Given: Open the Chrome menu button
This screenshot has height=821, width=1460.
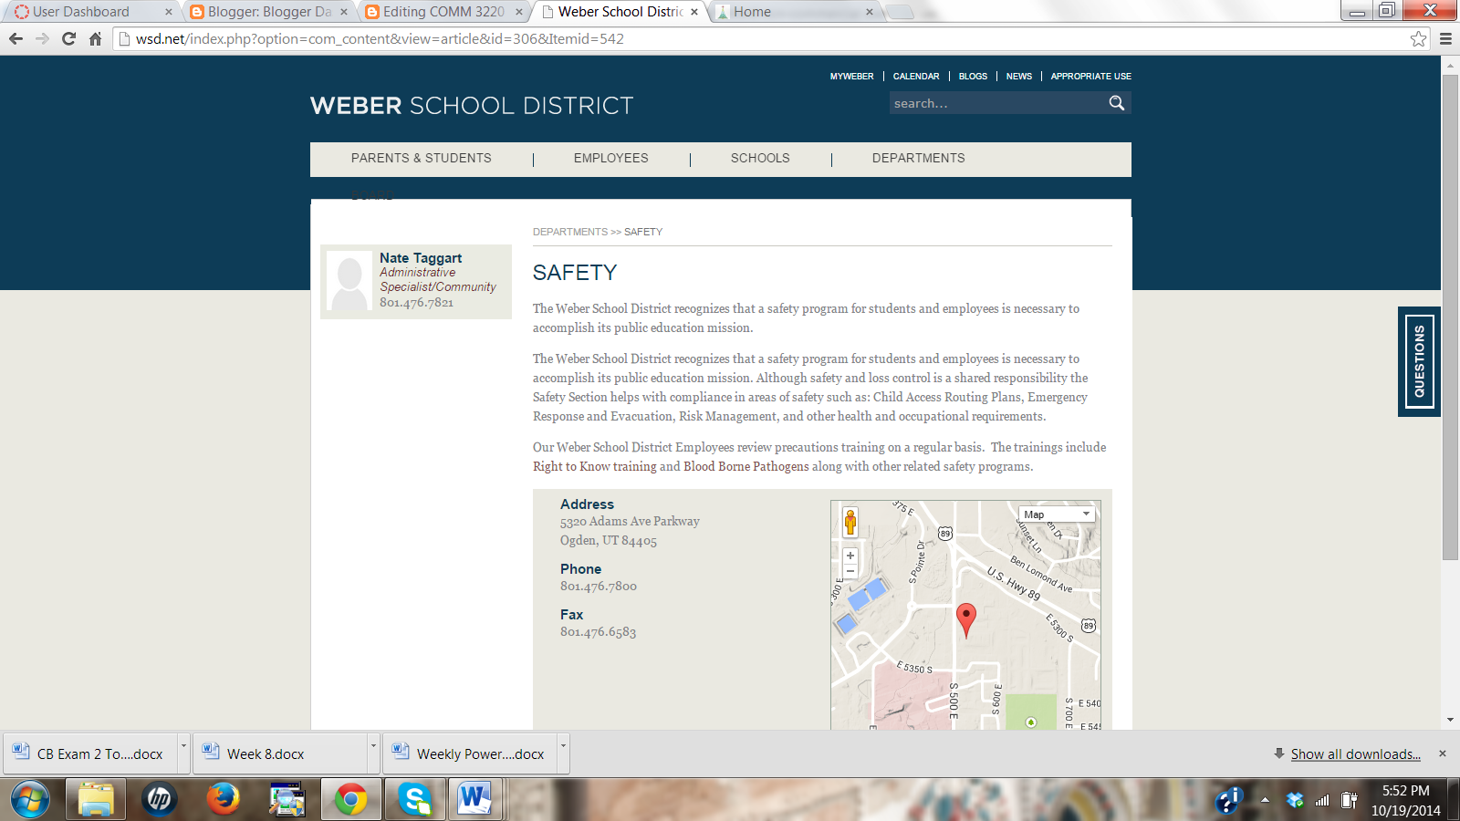Looking at the screenshot, I should (x=1445, y=39).
